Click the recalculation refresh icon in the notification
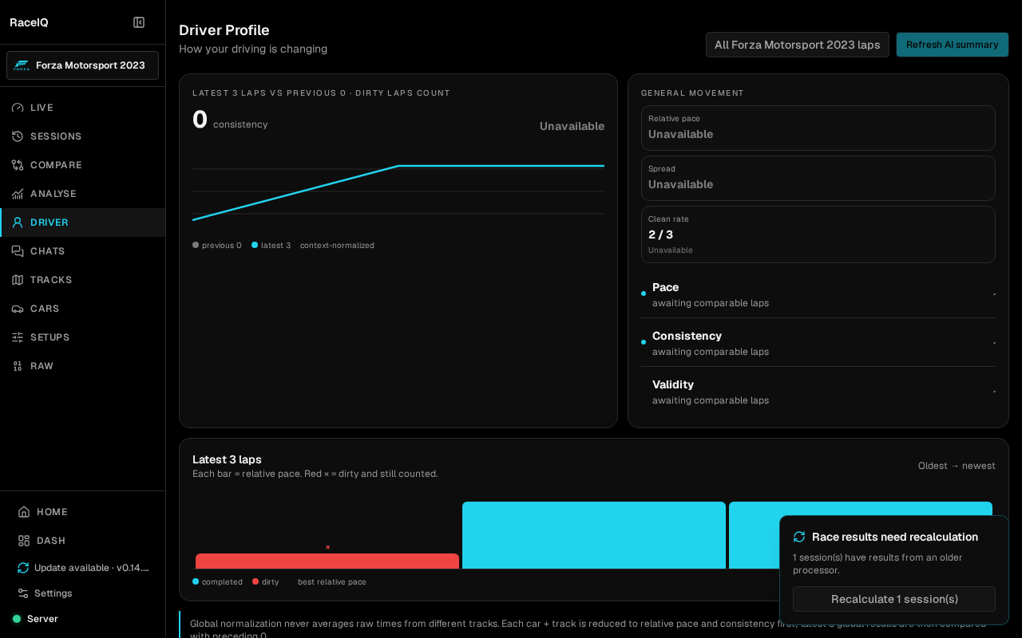Image resolution: width=1022 pixels, height=638 pixels. tap(799, 537)
